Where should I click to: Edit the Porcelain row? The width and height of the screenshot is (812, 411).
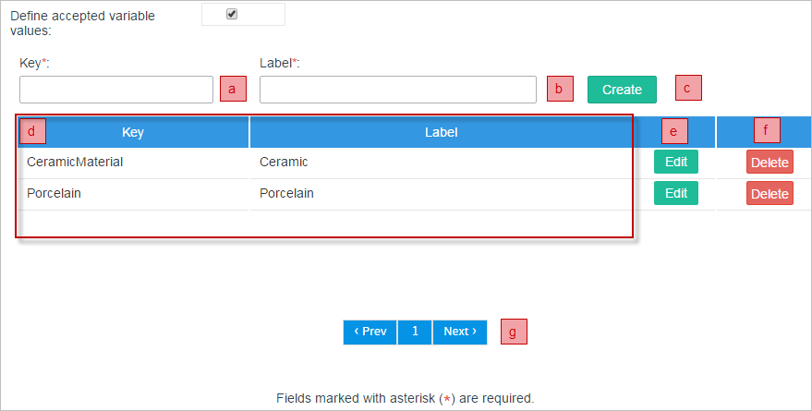coord(676,193)
